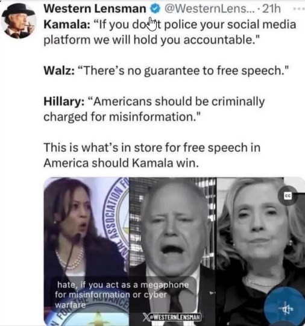
Task: Unmute the video with the speaker icon
Action: click(286, 309)
